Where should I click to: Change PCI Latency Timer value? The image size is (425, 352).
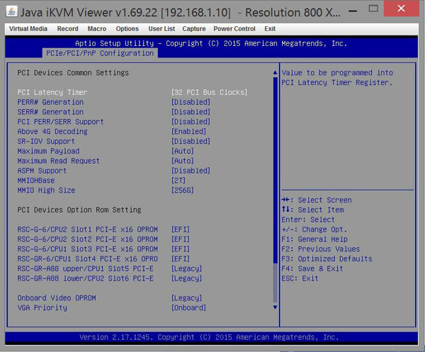(209, 92)
